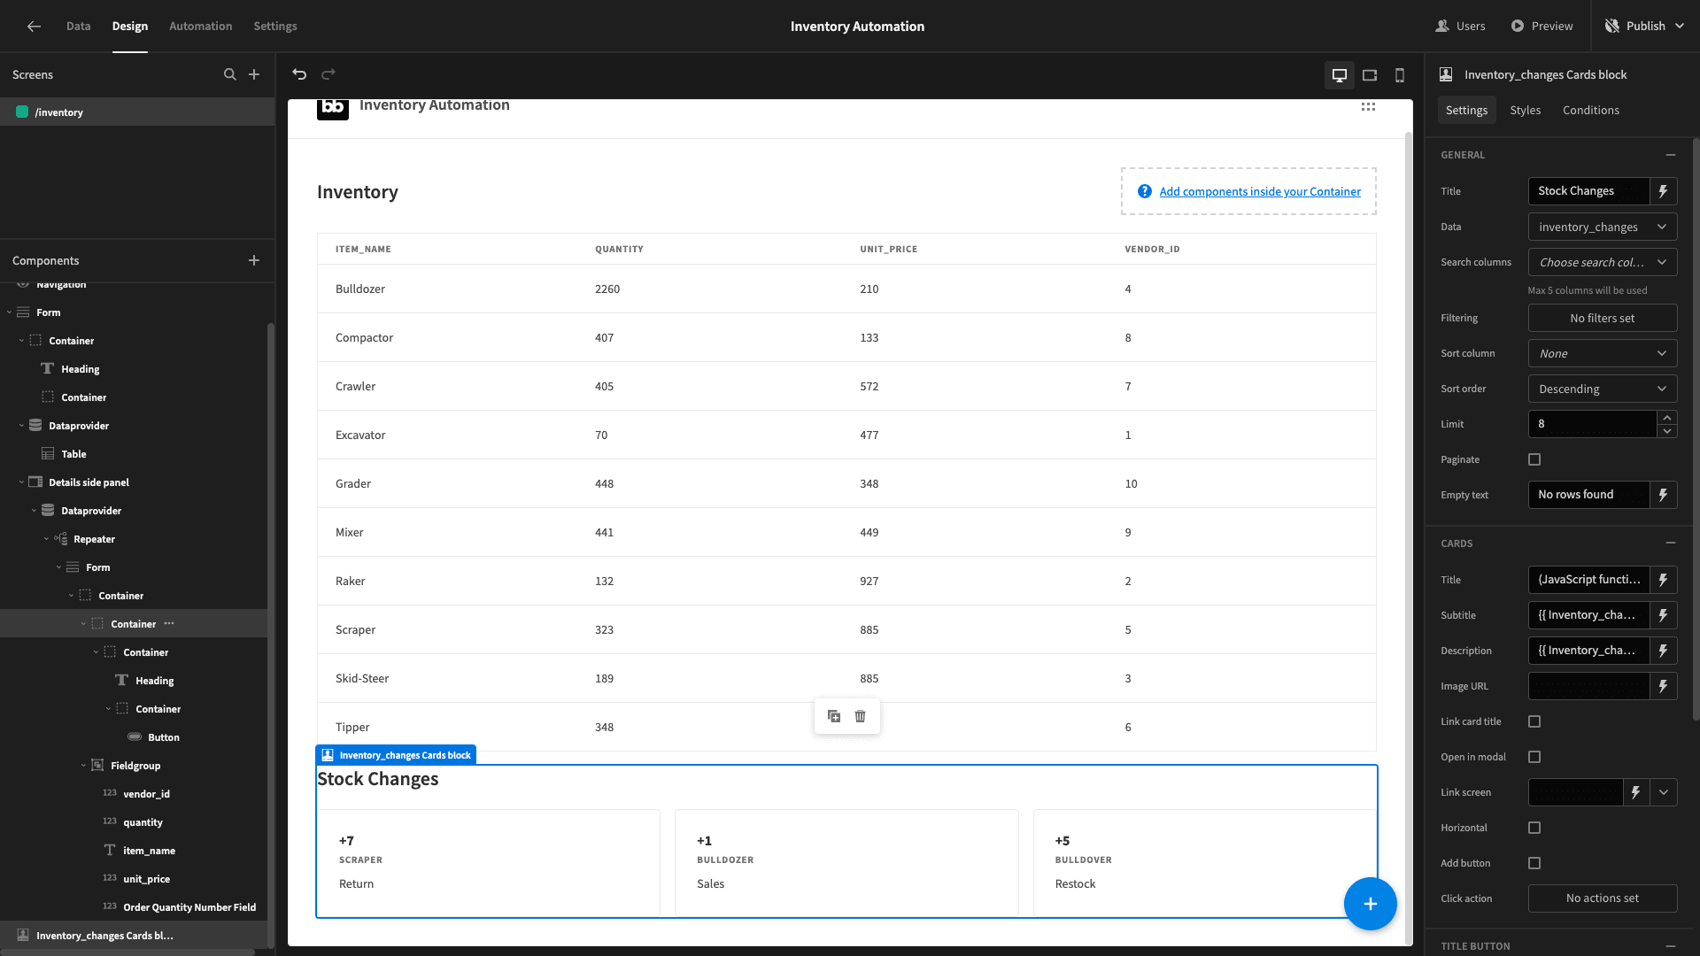Click the undo arrow icon
This screenshot has width=1700, height=956.
coord(299,74)
